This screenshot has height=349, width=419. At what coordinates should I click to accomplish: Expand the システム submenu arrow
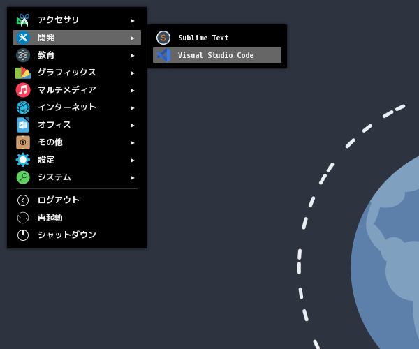[x=132, y=177]
